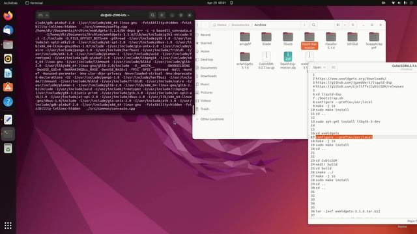Click the wxwidgets.org downloads URL on line 2
The width and height of the screenshot is (417, 234).
tap(351, 79)
